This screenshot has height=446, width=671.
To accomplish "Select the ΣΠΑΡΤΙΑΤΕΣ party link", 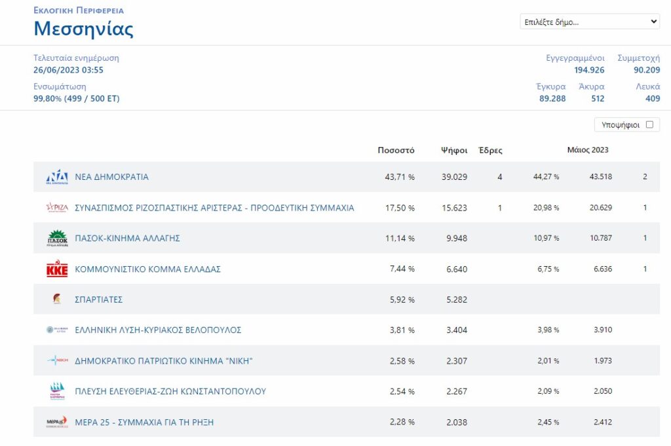I will (98, 300).
